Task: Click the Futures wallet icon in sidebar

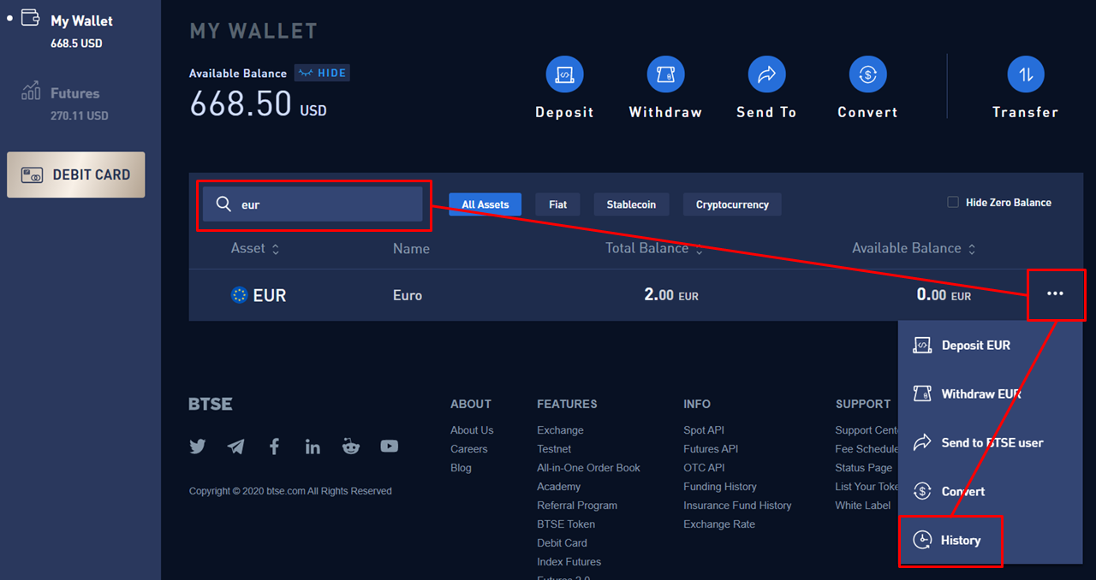Action: point(28,91)
